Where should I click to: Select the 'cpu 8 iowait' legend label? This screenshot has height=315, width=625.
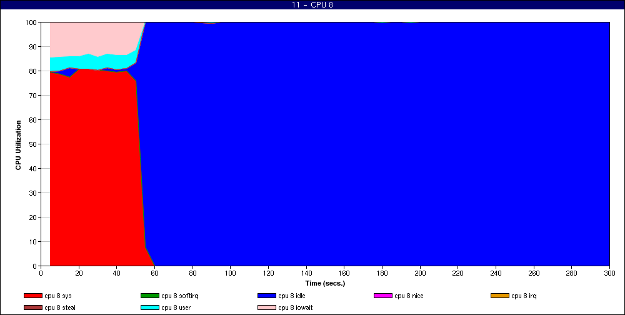296,308
